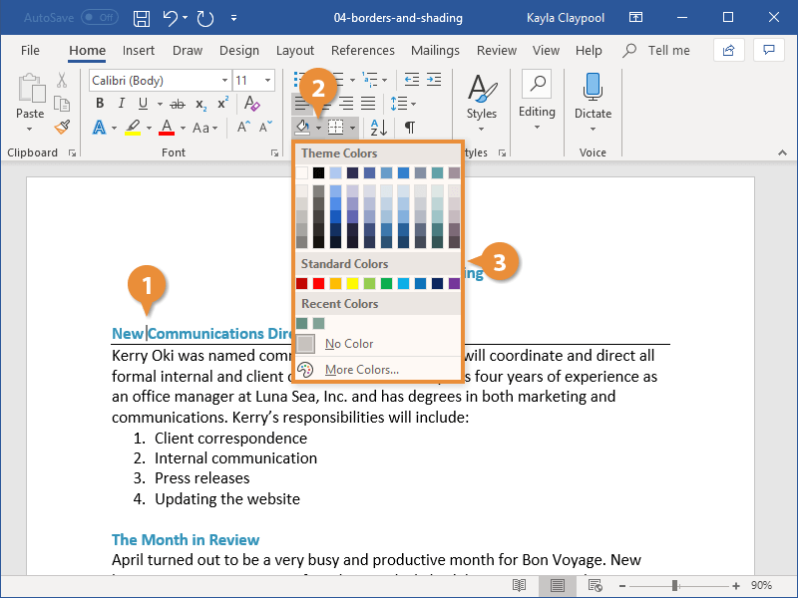Apply Bold formatting
This screenshot has width=798, height=598.
tap(100, 103)
